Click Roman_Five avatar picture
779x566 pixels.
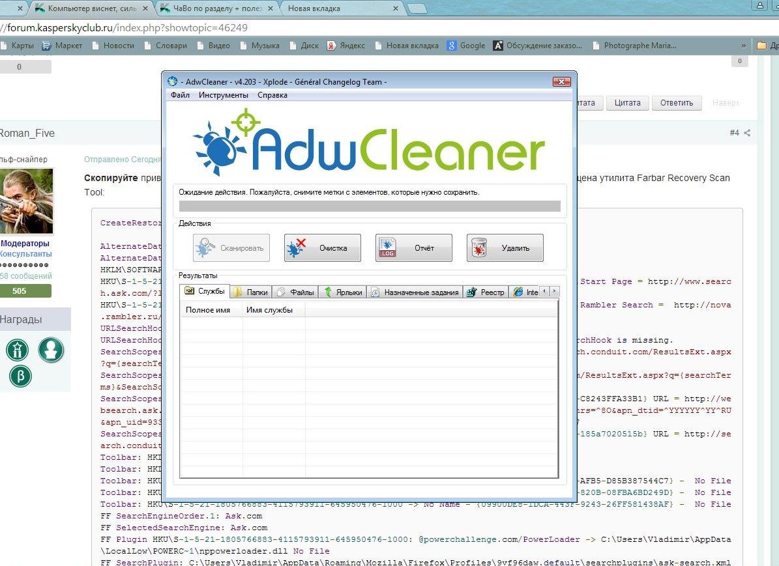point(26,201)
